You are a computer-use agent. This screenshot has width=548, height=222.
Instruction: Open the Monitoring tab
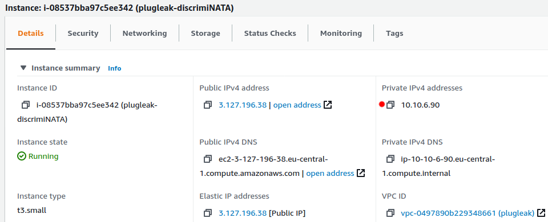(x=341, y=34)
